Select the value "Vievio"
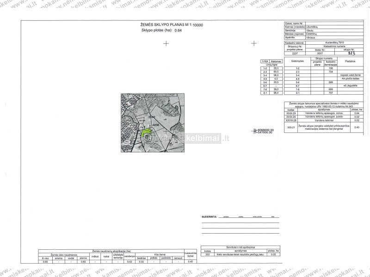Viewport: 370px width, 277px height. tap(309, 30)
